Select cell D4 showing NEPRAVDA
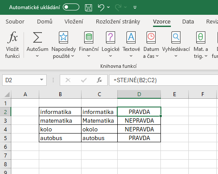This screenshot has width=218, height=174. 139,129
